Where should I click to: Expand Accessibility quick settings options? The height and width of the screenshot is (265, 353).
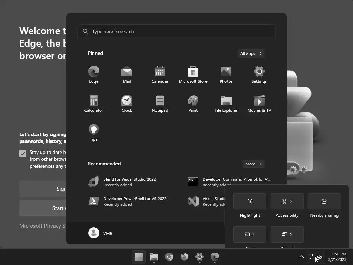[291, 201]
